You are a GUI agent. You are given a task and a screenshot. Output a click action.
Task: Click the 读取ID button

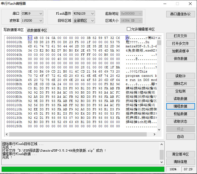coord(181,76)
